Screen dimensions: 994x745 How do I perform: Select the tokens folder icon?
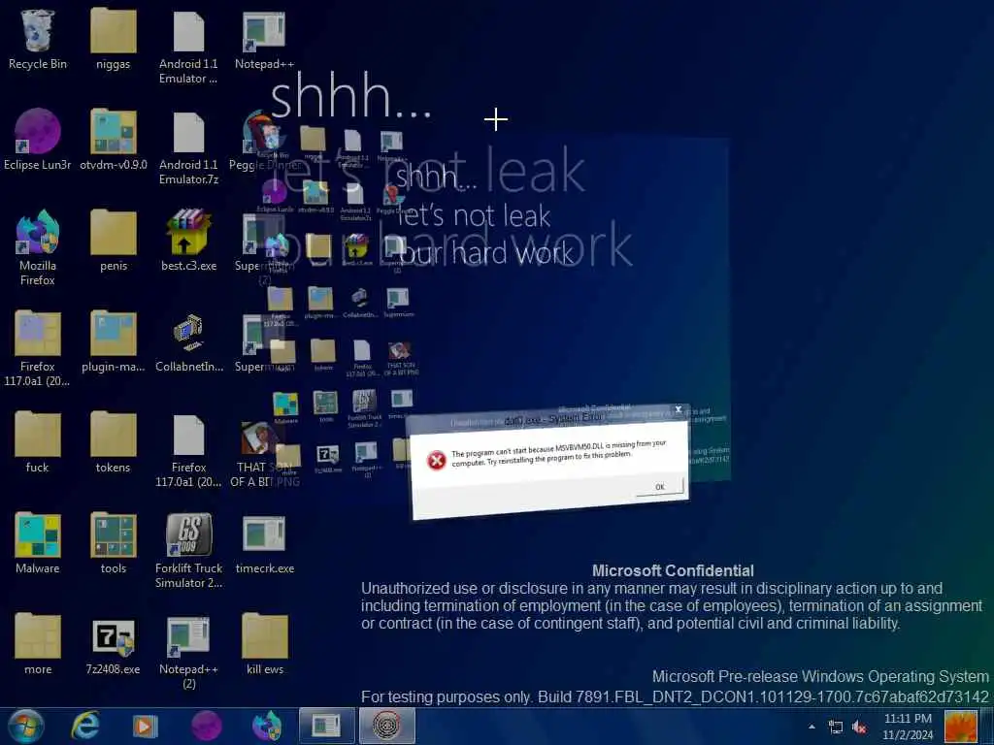click(113, 441)
